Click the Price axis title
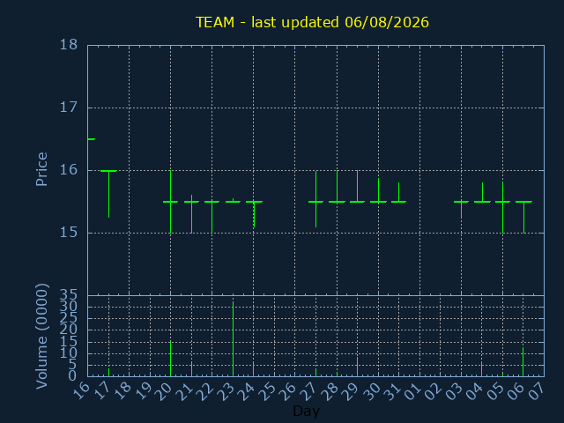The width and height of the screenshot is (564, 423). click(x=41, y=169)
